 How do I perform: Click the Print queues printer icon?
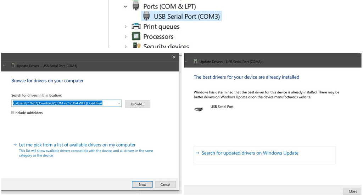[136, 27]
